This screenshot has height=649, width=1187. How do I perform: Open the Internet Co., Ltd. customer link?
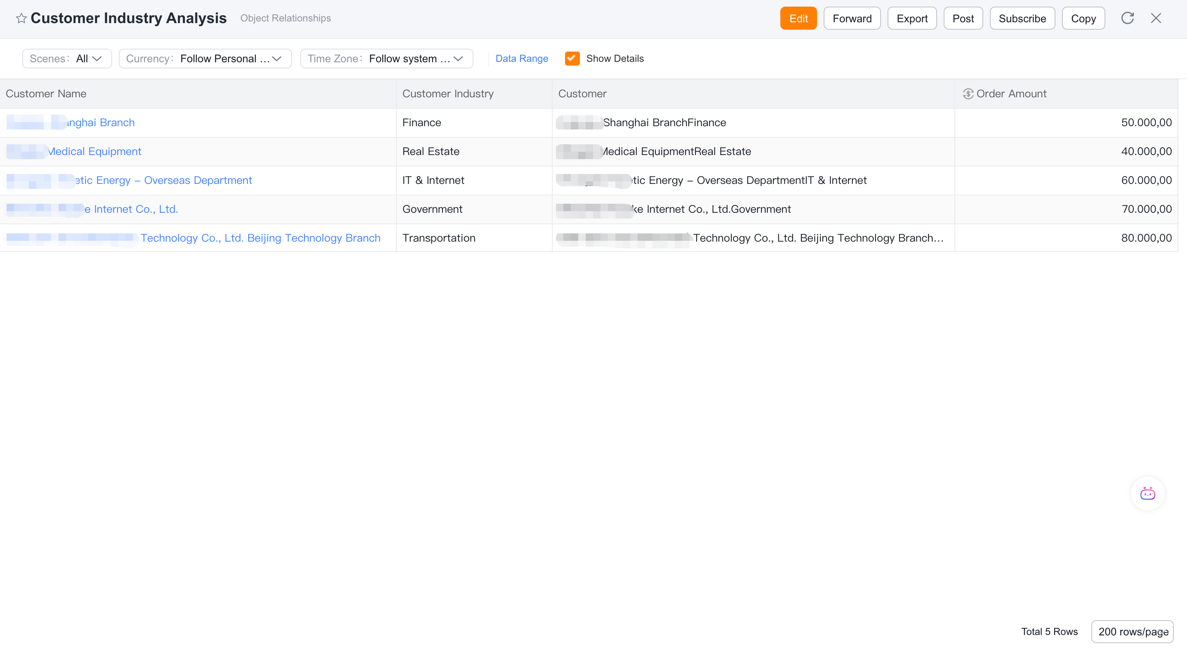pyautogui.click(x=92, y=209)
